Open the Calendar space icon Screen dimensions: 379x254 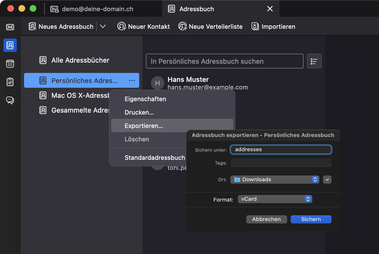coord(10,64)
